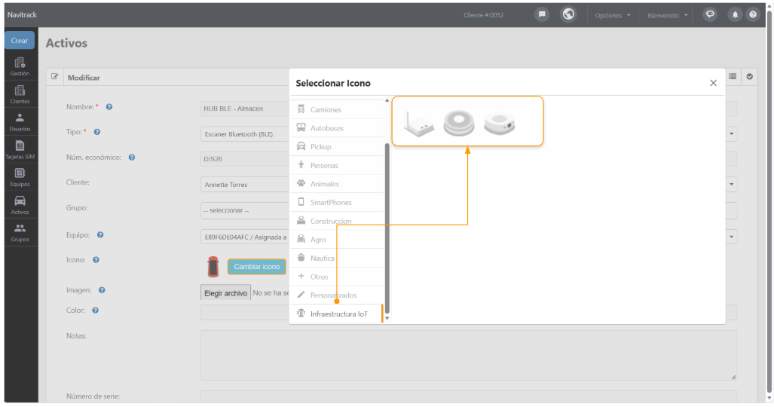Open the Grupo seleccionar dropdown

pos(245,210)
